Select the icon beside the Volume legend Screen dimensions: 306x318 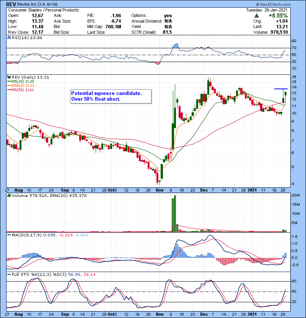click(8, 196)
